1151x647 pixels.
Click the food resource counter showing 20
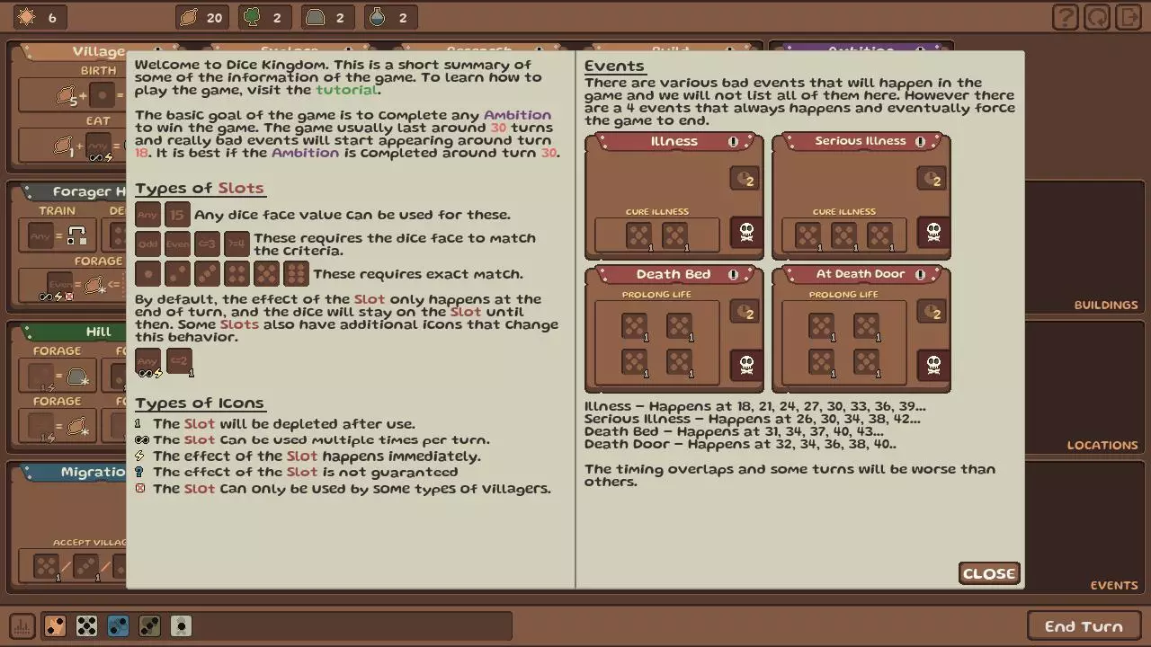pyautogui.click(x=202, y=17)
